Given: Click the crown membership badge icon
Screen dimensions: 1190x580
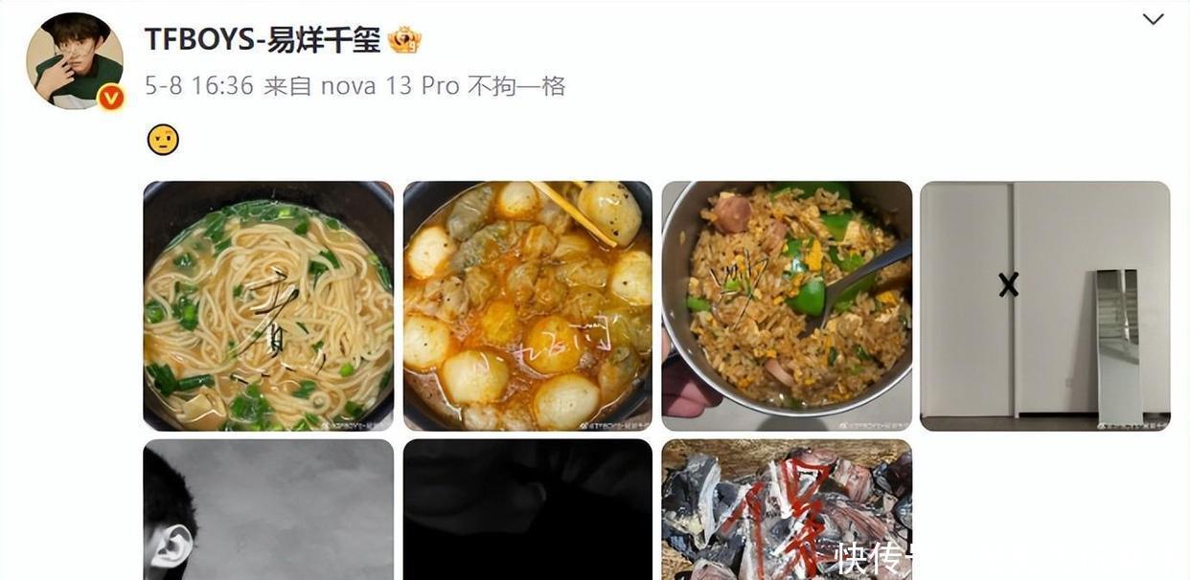Looking at the screenshot, I should tap(404, 39).
